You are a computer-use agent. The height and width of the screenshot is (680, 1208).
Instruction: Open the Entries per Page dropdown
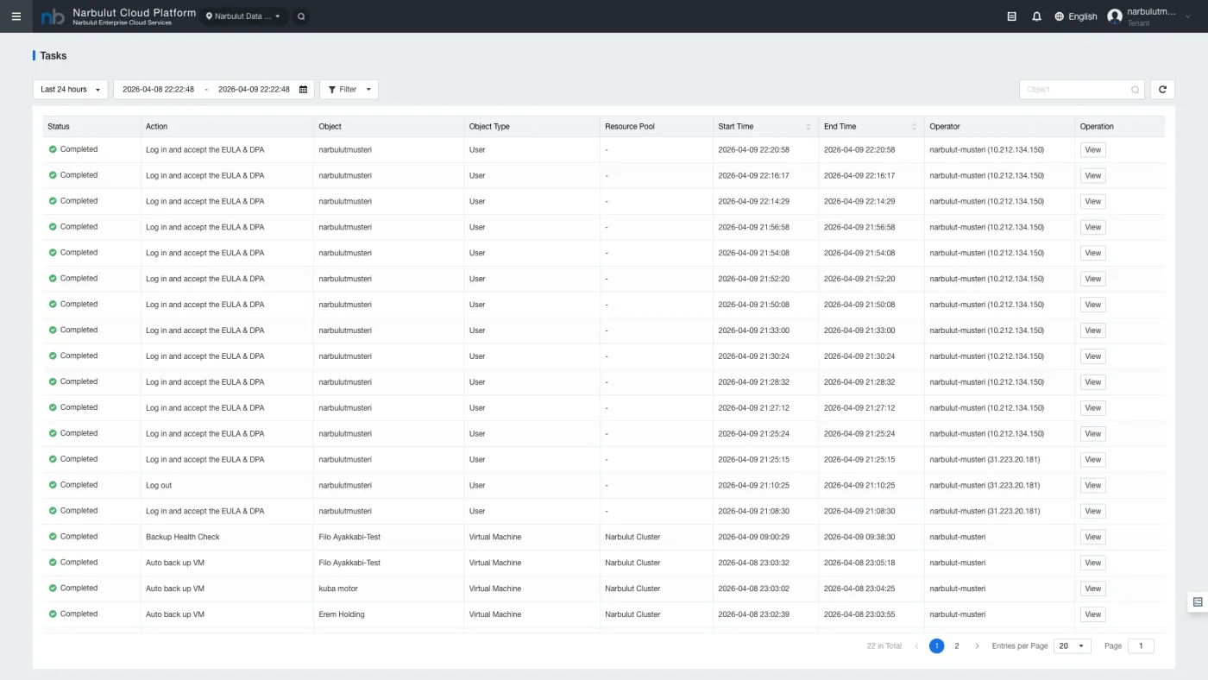(x=1073, y=646)
